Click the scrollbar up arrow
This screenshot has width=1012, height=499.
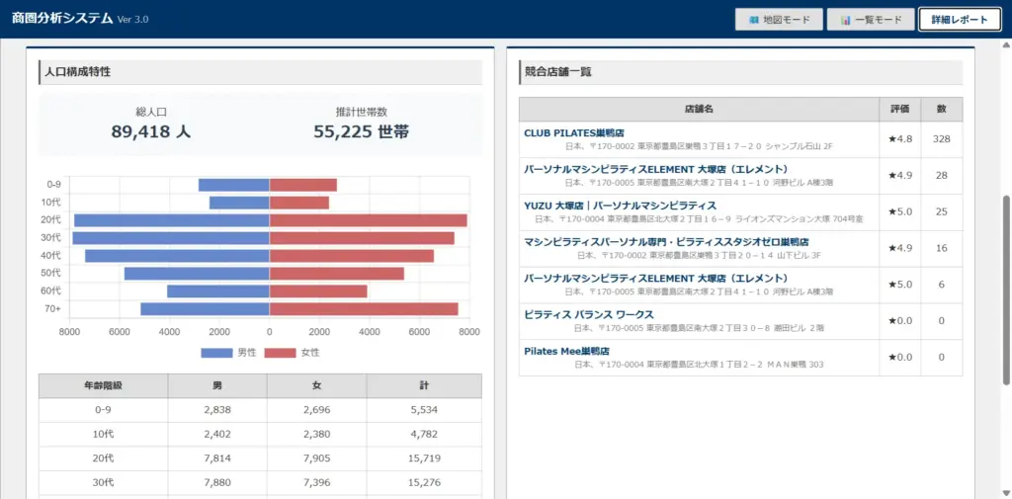[x=1006, y=45]
